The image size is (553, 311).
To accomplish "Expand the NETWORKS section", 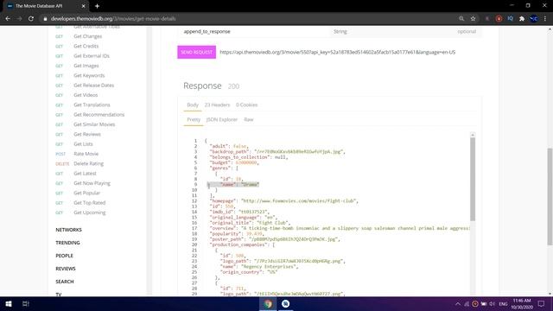I will (68, 230).
